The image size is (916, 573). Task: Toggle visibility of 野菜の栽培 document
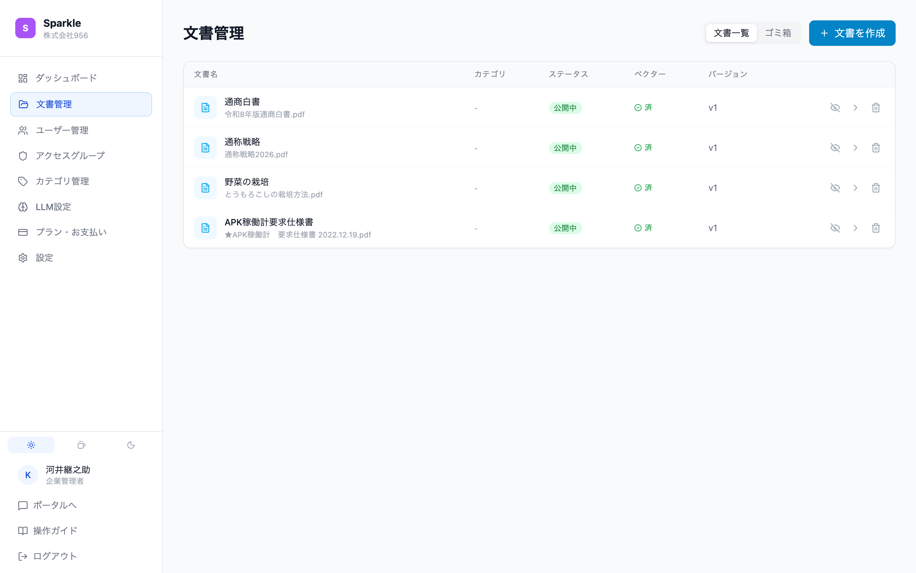(835, 188)
